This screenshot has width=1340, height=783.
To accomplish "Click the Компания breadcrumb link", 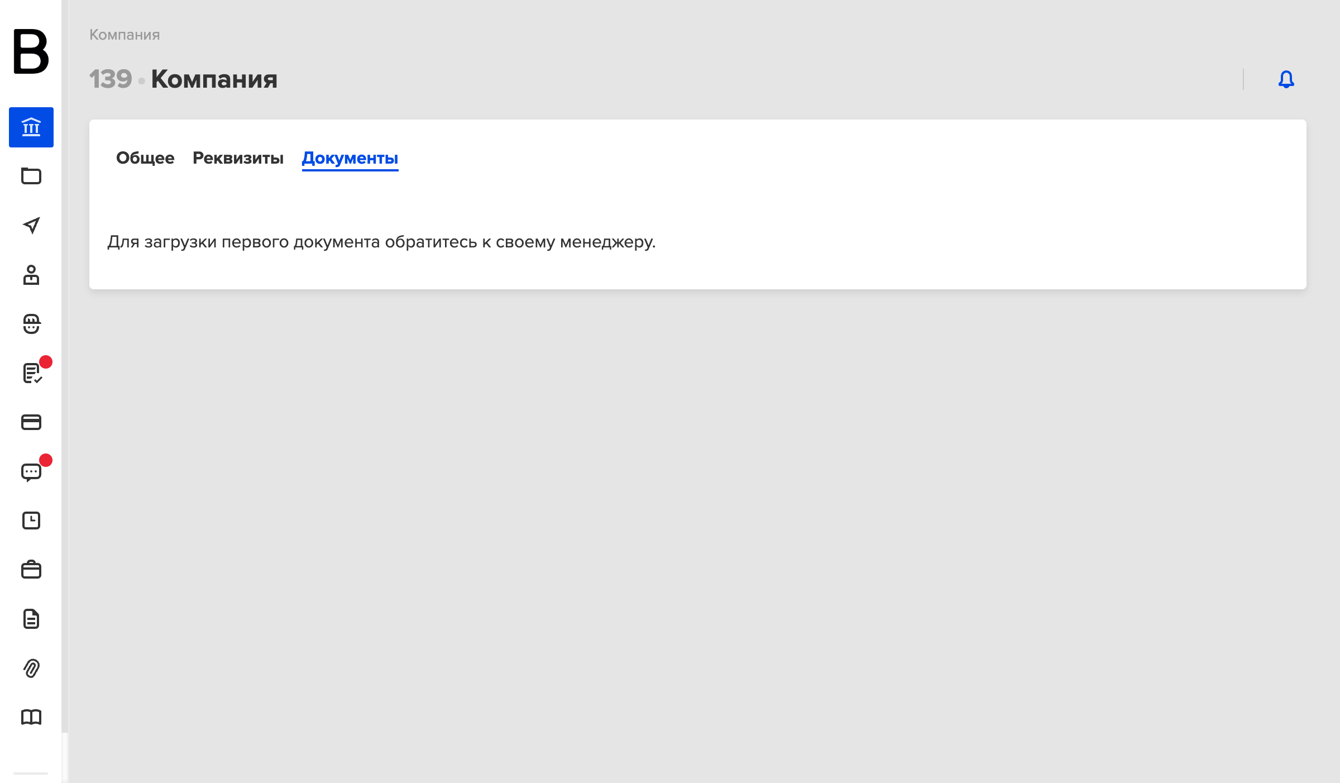I will pyautogui.click(x=125, y=35).
